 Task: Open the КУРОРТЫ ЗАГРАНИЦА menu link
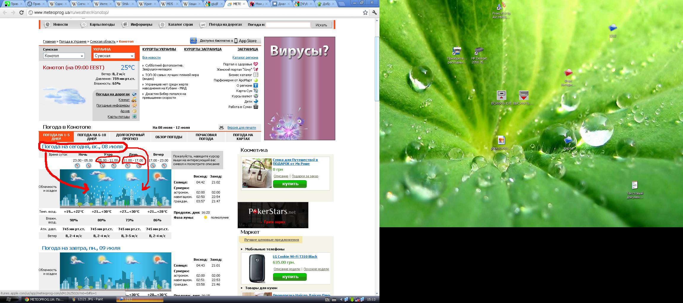click(203, 49)
